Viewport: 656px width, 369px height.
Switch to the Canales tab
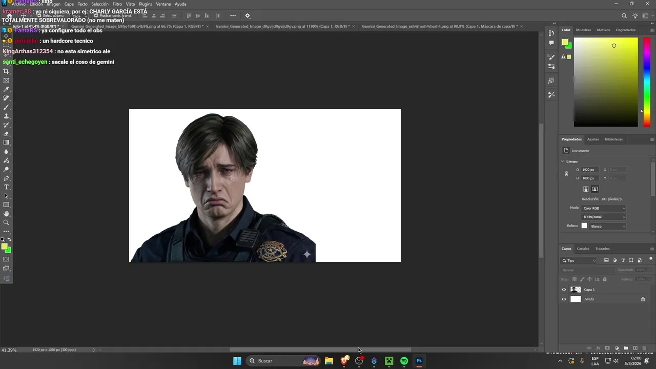pos(583,249)
